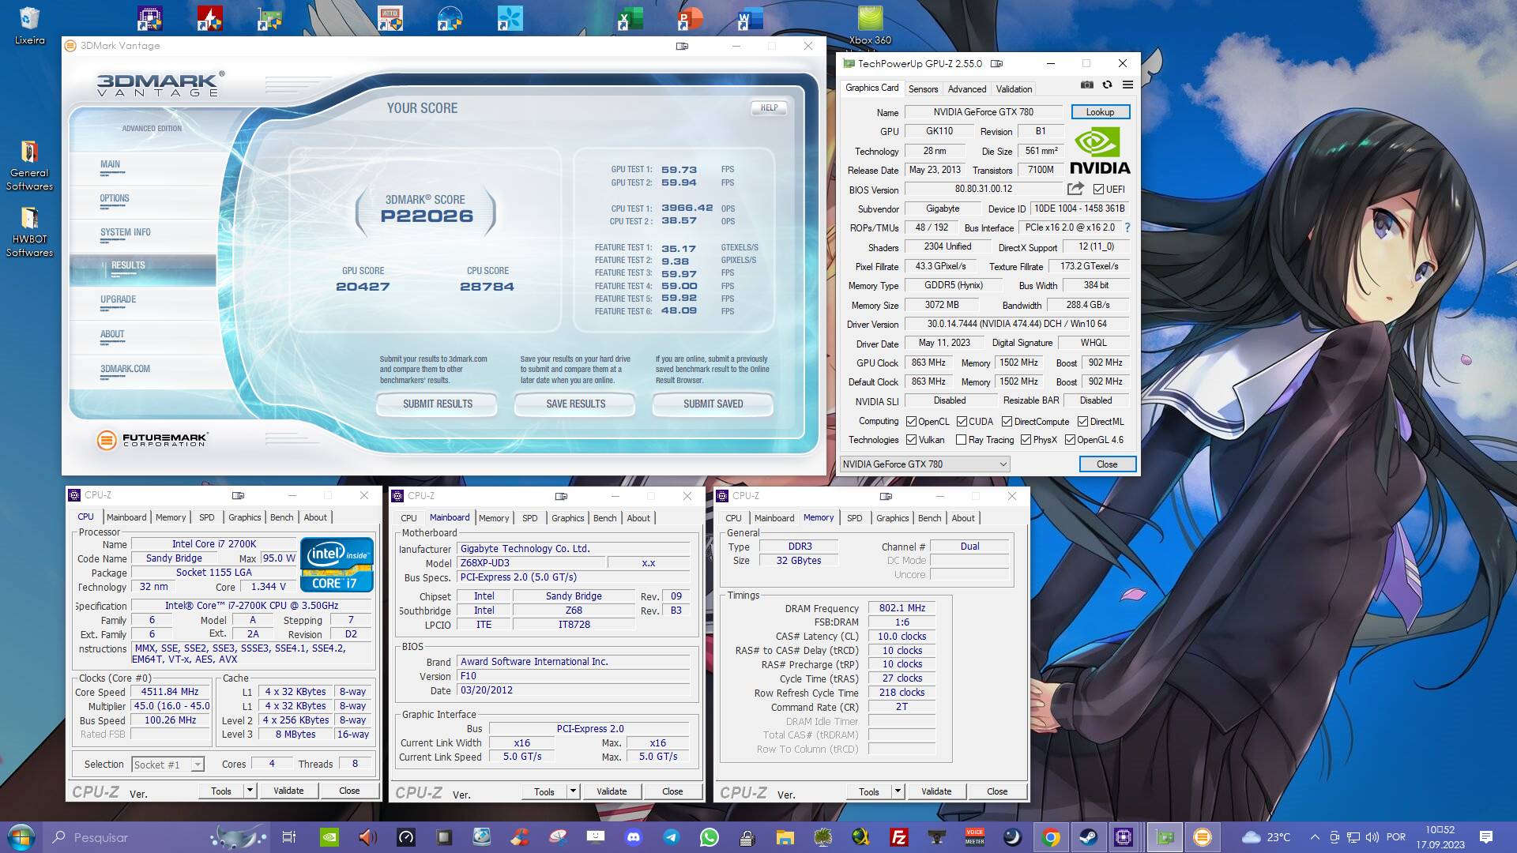Click the HELP button in 3DMark Vantage
The width and height of the screenshot is (1517, 853).
click(x=769, y=108)
